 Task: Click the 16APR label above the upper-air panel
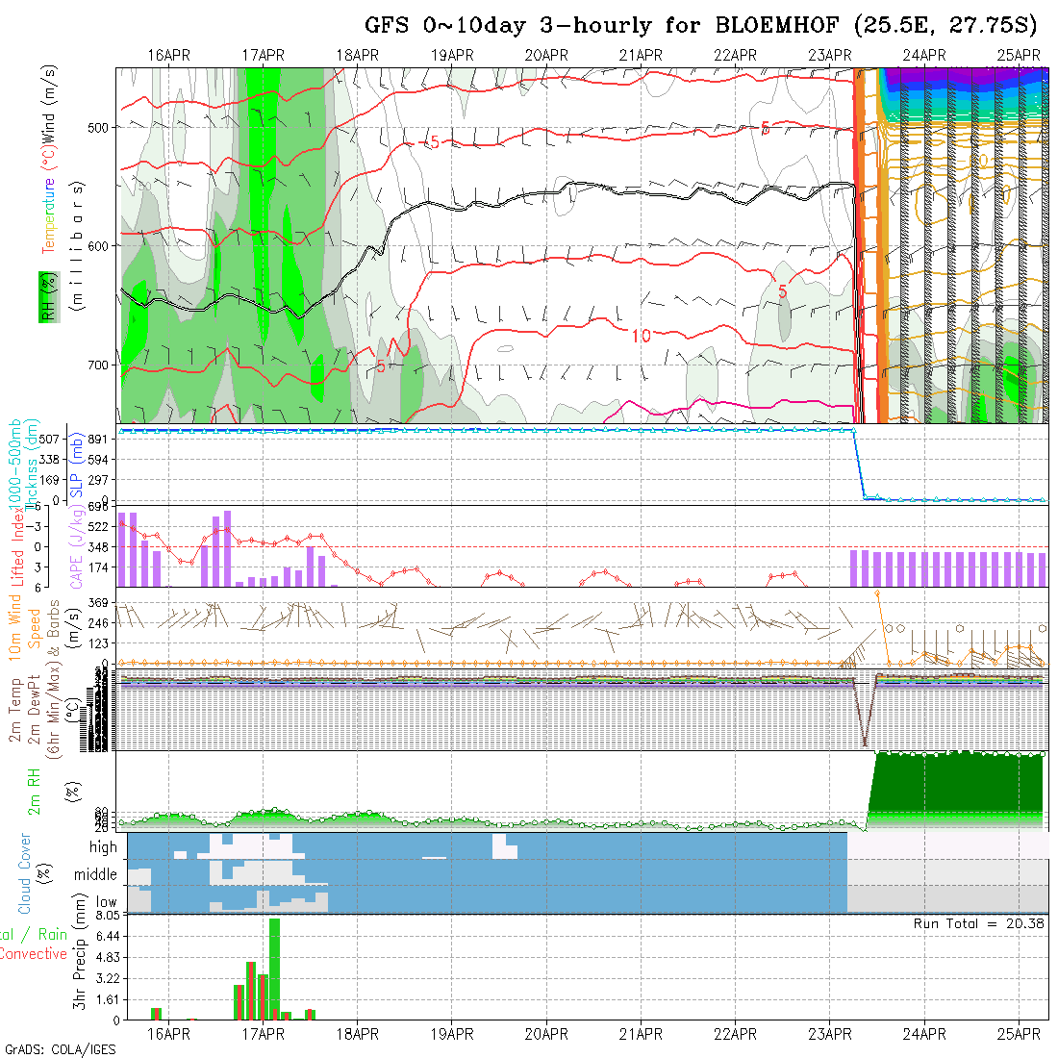click(168, 56)
